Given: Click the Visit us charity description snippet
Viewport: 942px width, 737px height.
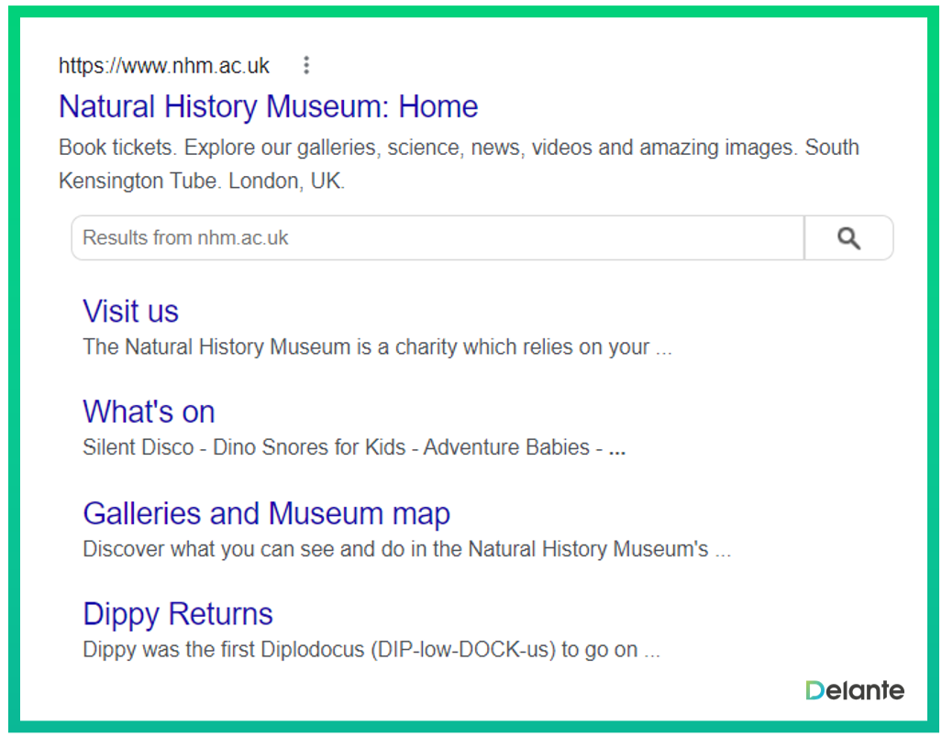Looking at the screenshot, I should click(376, 347).
